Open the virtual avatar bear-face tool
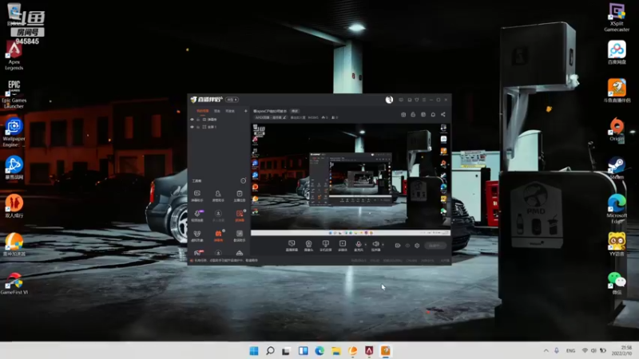Image resolution: width=639 pixels, height=359 pixels. click(197, 235)
